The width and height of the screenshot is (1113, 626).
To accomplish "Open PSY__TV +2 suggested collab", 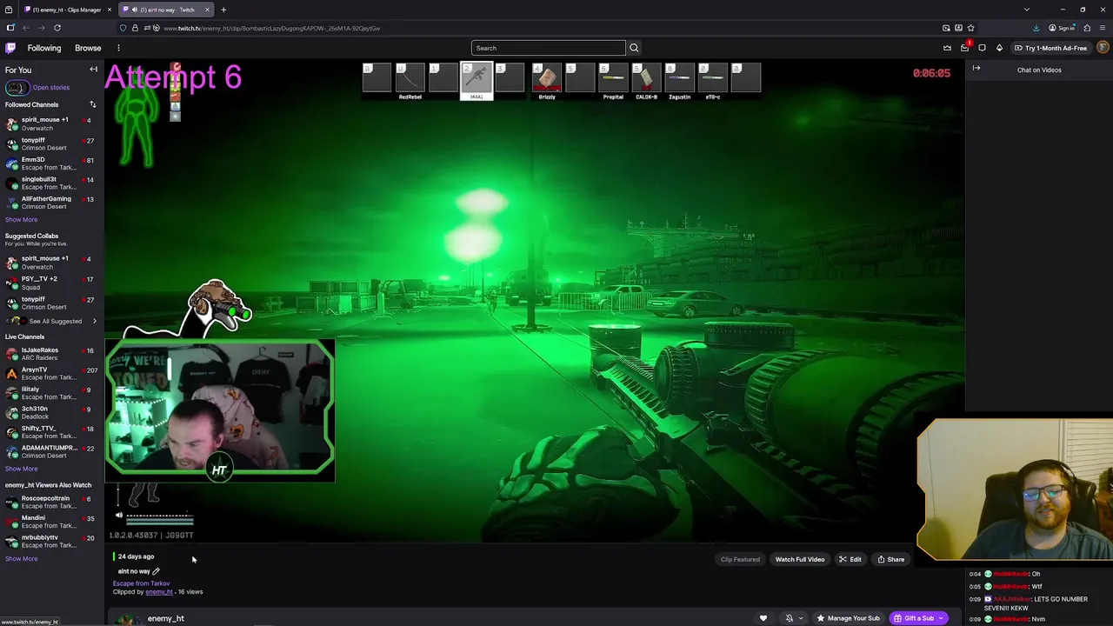I will [52, 283].
